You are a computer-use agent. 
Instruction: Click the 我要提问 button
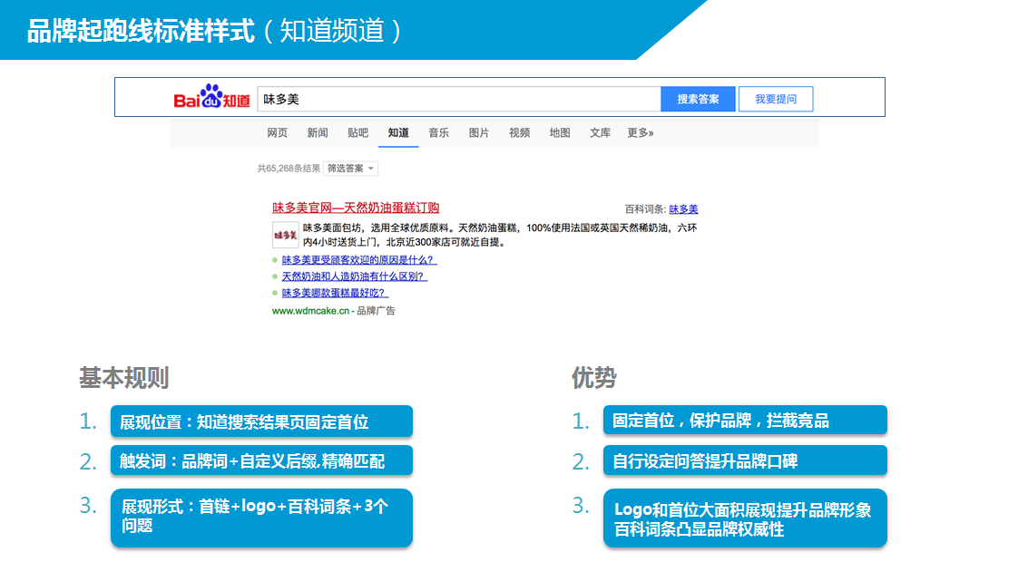coord(776,99)
